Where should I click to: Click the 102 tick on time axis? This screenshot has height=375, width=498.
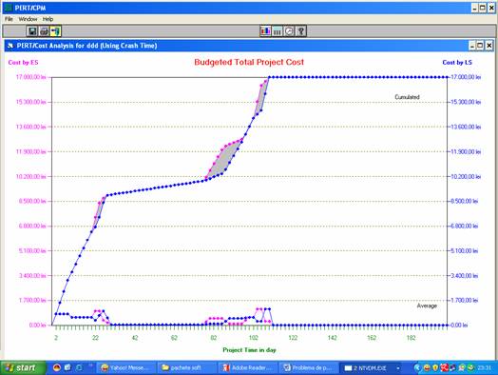coord(253,338)
